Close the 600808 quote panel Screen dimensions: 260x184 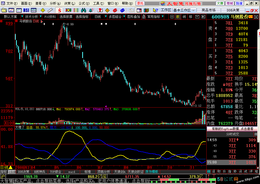coord(256,17)
